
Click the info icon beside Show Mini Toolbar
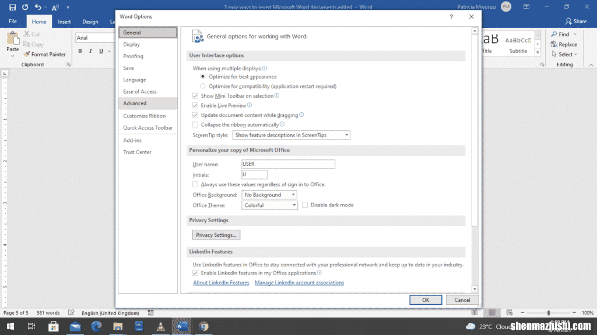click(x=277, y=95)
